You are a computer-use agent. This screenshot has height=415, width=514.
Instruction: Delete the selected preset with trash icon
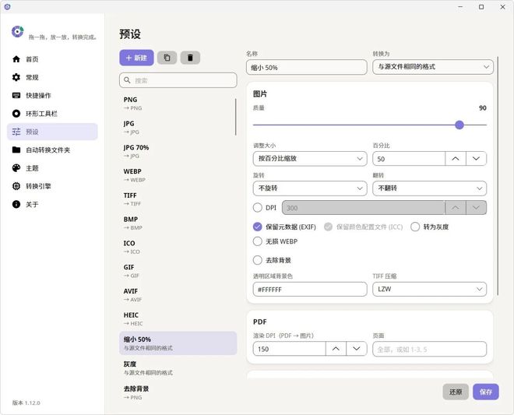pyautogui.click(x=190, y=58)
